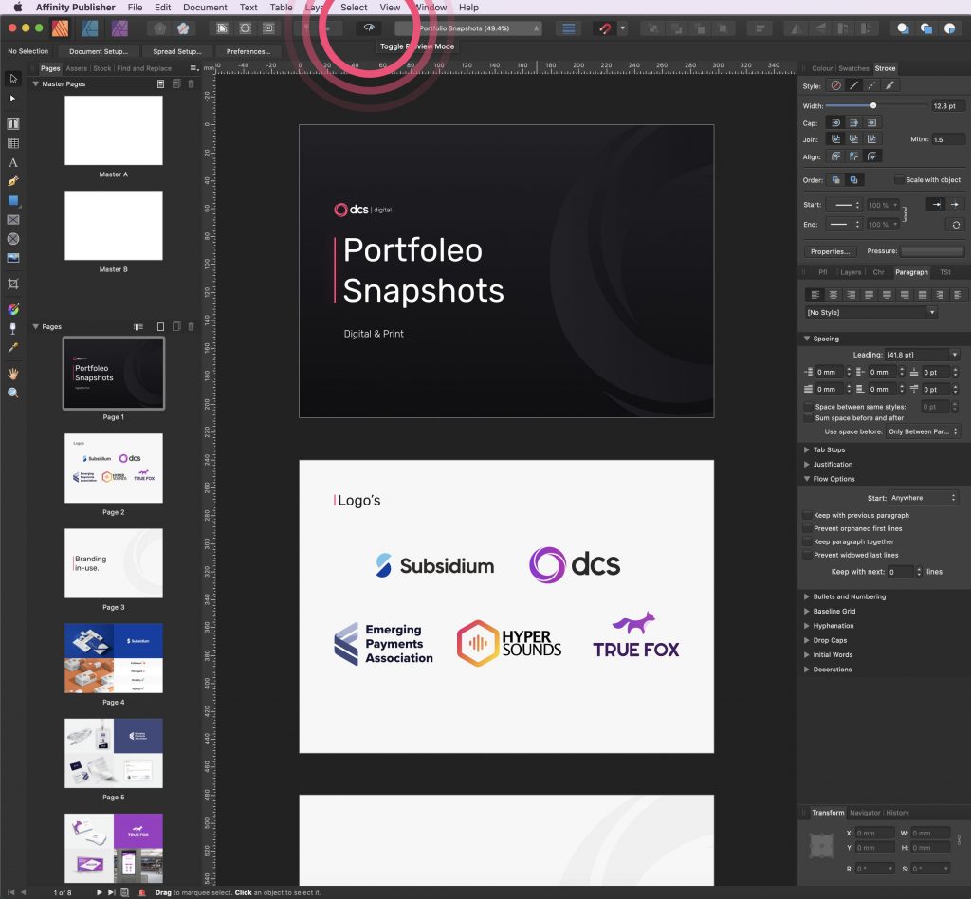Viewport: 971px width, 899px height.
Task: Click the Document Setup button
Action: pyautogui.click(x=99, y=51)
